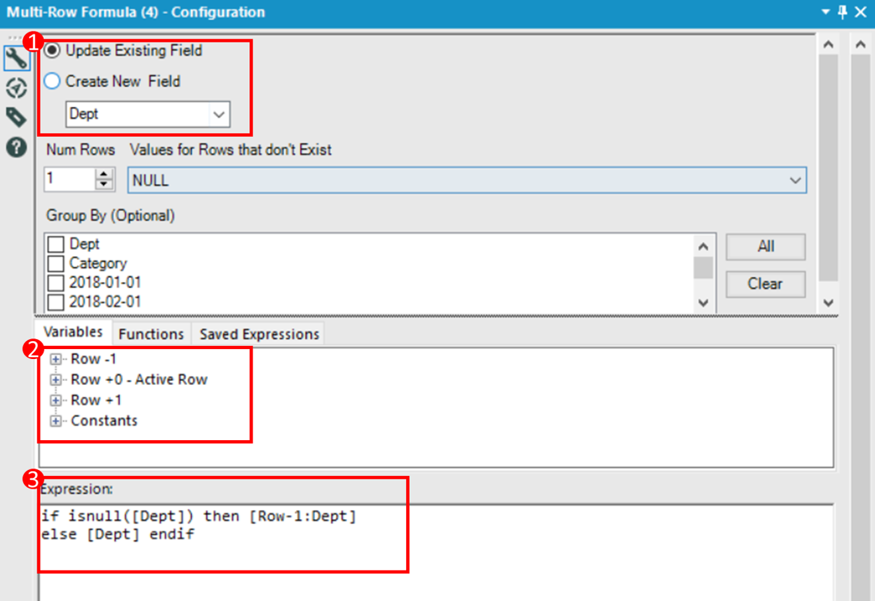Screen dimensions: 875x601
Task: Switch to the Variables tab
Action: [x=73, y=332]
